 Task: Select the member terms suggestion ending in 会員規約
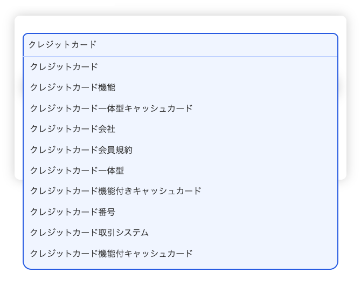pyautogui.click(x=81, y=149)
